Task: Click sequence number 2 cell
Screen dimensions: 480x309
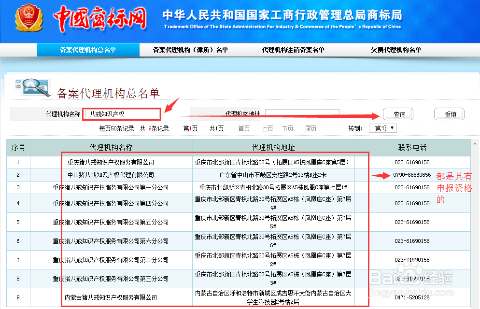Action: [x=18, y=175]
